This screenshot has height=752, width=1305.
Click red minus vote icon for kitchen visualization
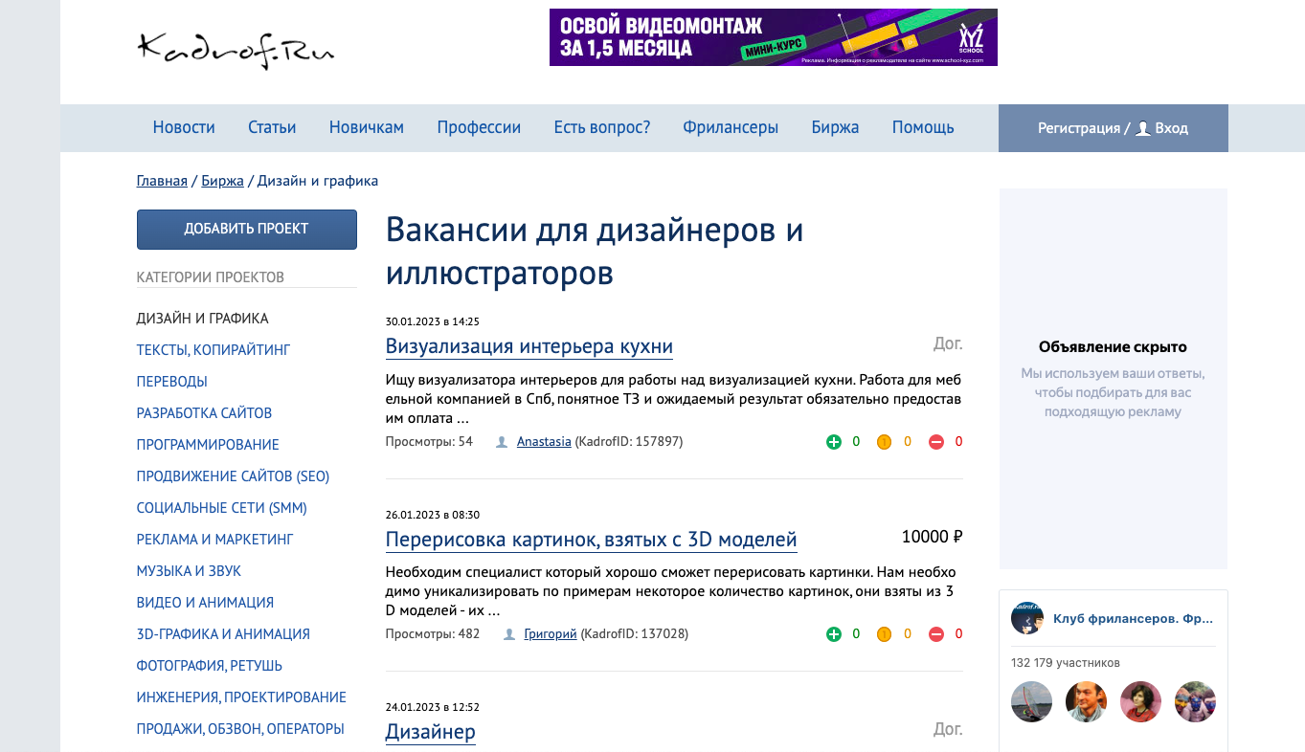(x=936, y=442)
